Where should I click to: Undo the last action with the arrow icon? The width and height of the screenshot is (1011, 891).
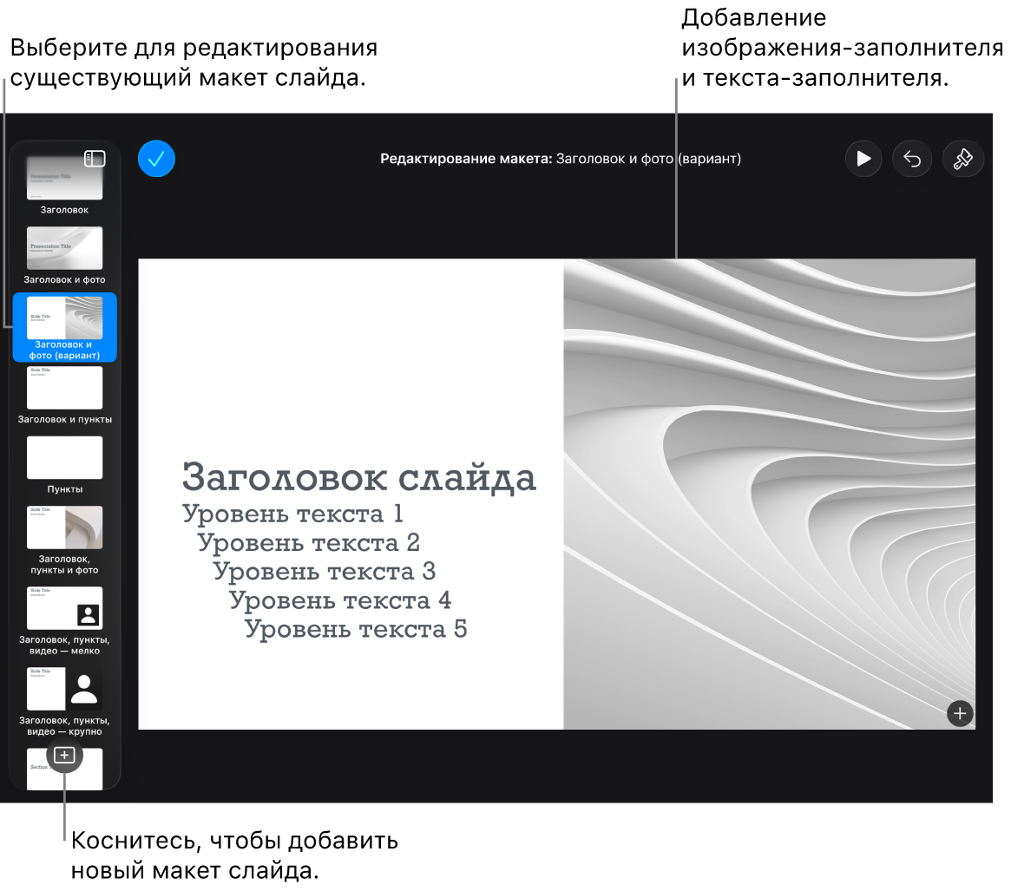(912, 159)
